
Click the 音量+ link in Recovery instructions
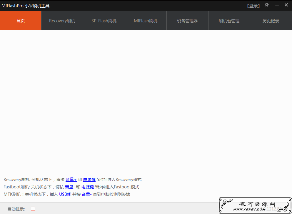71,180
